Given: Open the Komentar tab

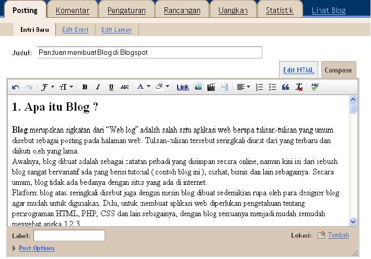Looking at the screenshot, I should pos(73,10).
